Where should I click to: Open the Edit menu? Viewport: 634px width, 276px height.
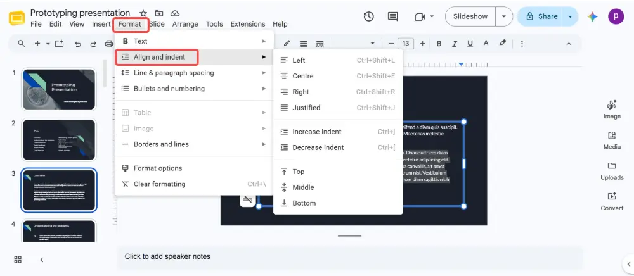pyautogui.click(x=55, y=24)
